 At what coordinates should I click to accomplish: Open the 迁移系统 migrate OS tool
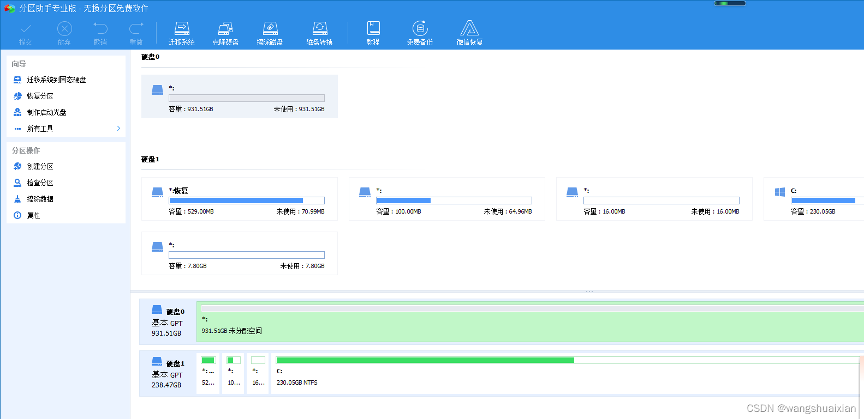click(x=182, y=34)
